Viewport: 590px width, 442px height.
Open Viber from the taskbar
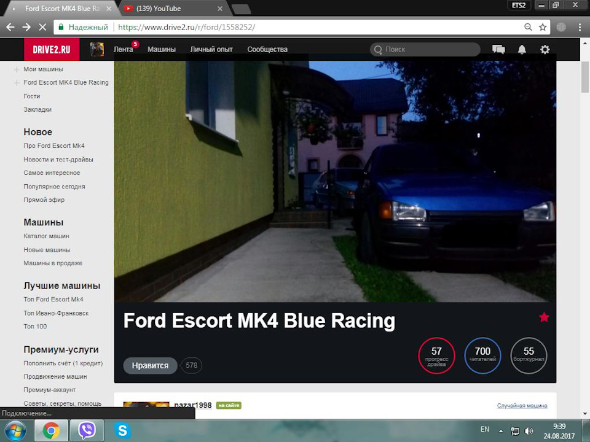click(87, 431)
